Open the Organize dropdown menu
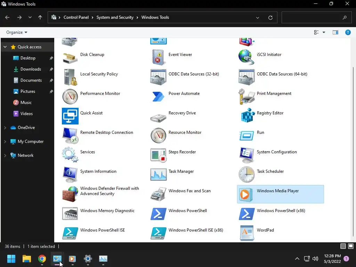This screenshot has width=356, height=267. pos(17,32)
